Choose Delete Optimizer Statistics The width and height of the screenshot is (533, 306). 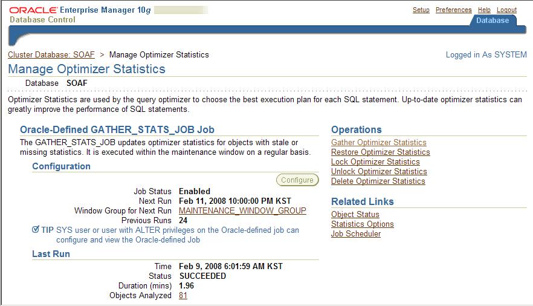pyautogui.click(x=378, y=181)
